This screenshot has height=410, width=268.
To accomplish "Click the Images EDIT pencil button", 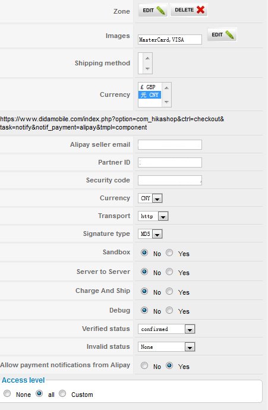I will 222,35.
